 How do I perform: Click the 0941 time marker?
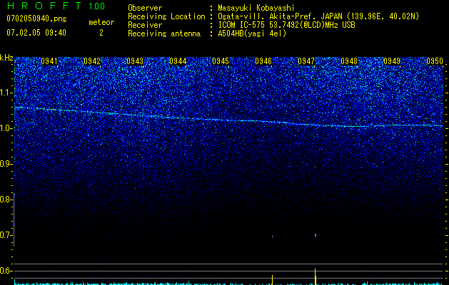pos(49,61)
